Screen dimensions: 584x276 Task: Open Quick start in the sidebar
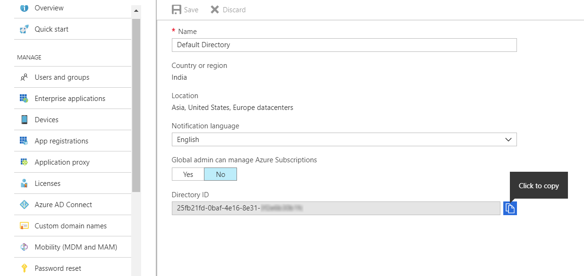point(73,29)
